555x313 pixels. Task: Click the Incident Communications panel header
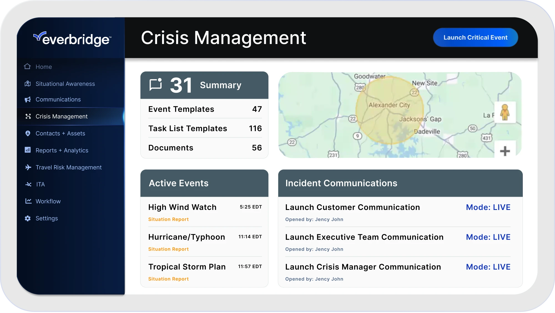(x=400, y=183)
